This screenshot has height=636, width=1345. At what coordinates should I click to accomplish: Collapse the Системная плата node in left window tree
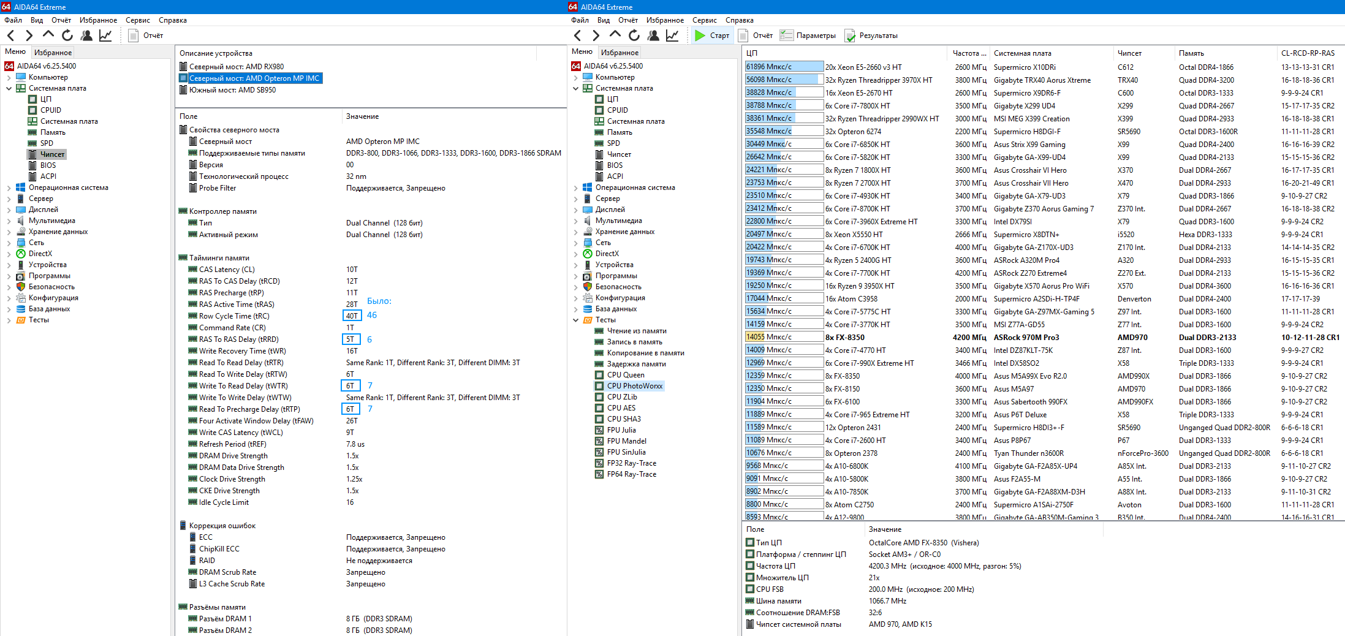coord(9,88)
